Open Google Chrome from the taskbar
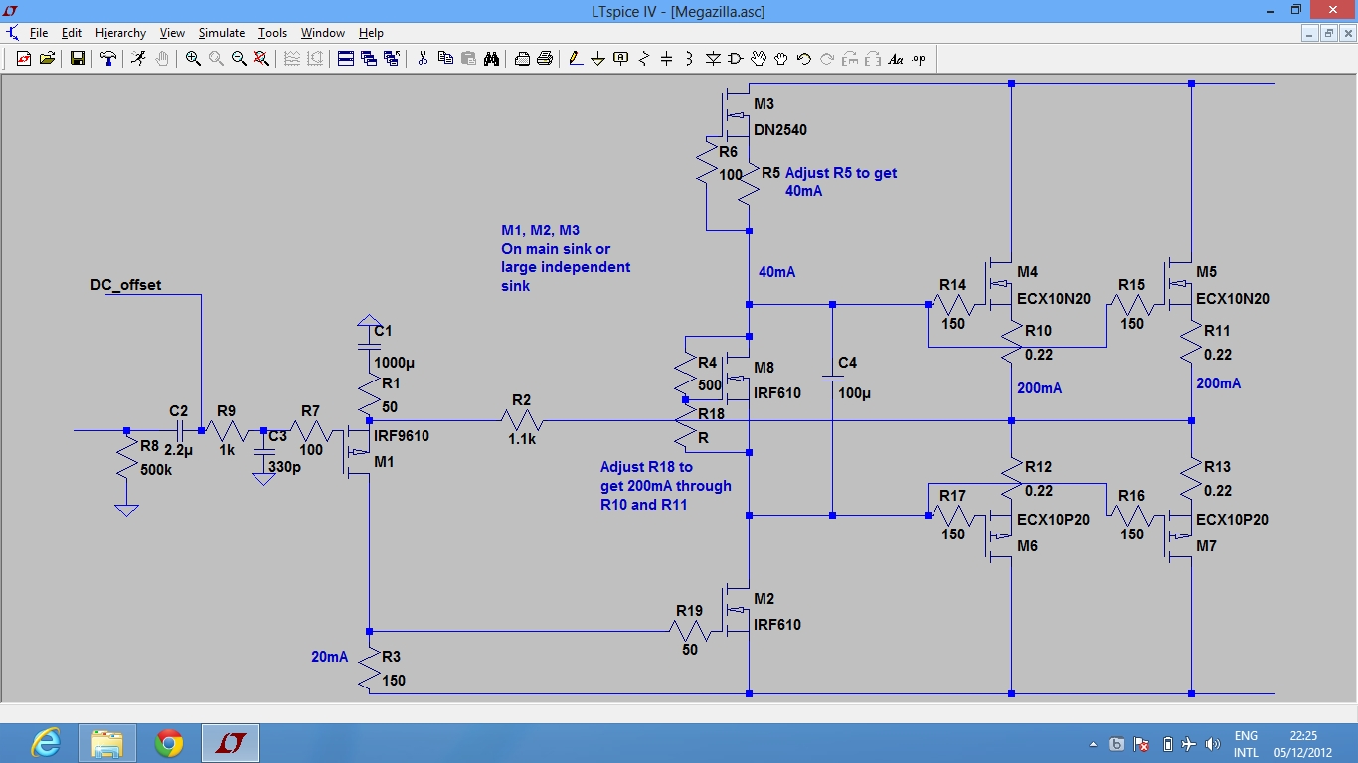The width and height of the screenshot is (1358, 763). pyautogui.click(x=169, y=742)
